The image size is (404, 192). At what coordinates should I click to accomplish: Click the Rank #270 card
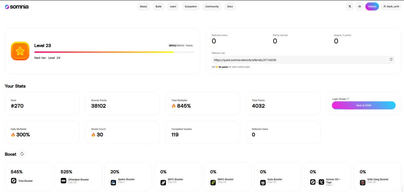pos(42,104)
